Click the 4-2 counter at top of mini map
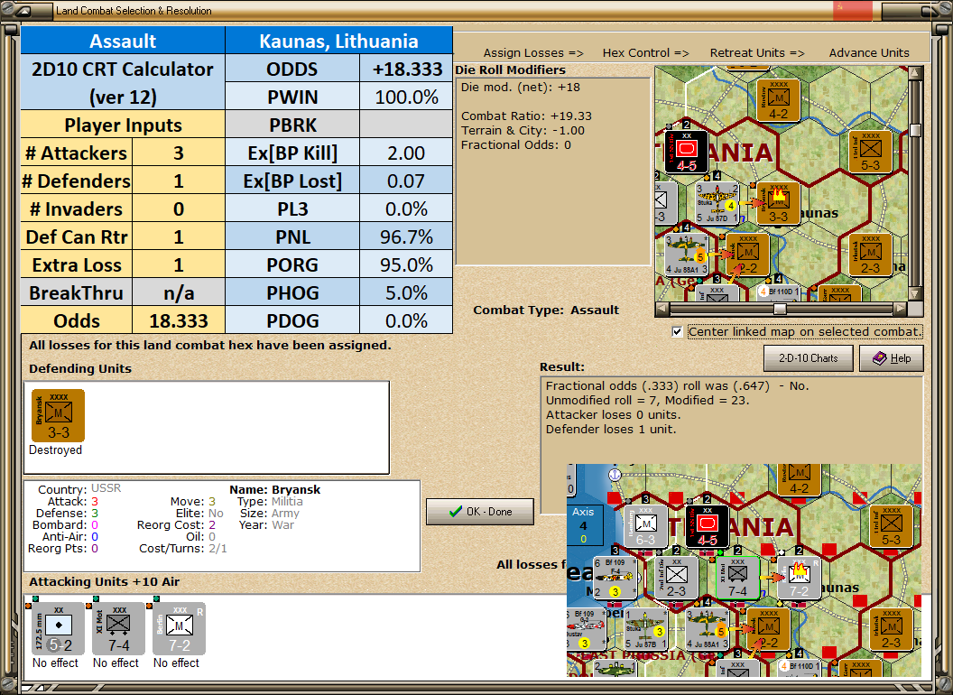The image size is (953, 695). tap(776, 97)
